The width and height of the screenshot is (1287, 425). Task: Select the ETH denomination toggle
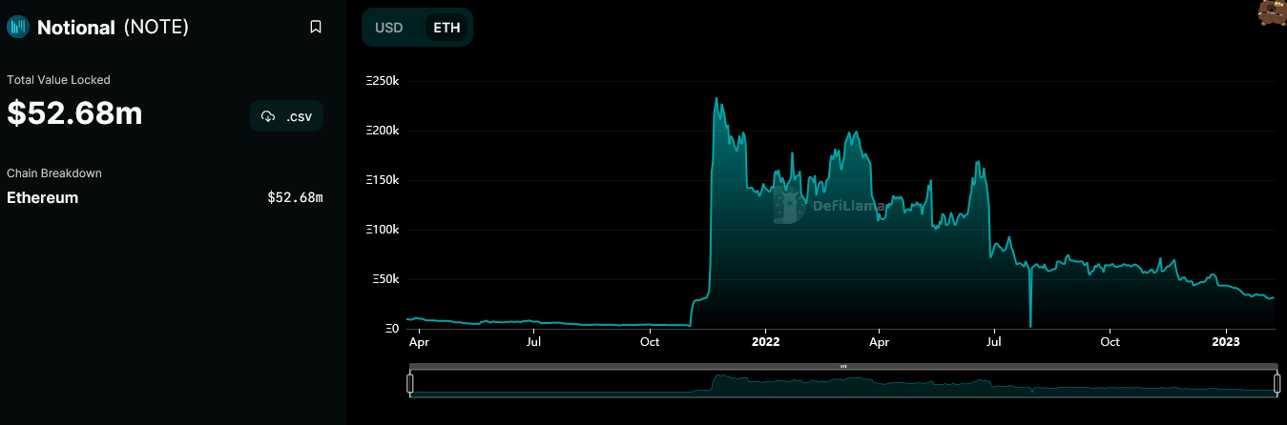point(446,28)
